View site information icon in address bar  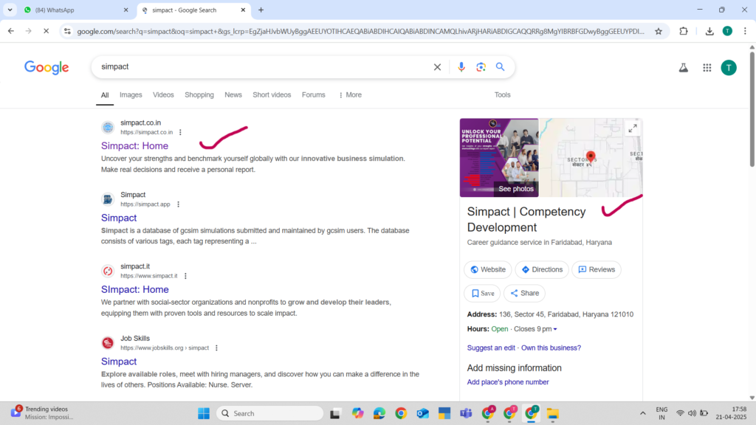[x=67, y=31]
